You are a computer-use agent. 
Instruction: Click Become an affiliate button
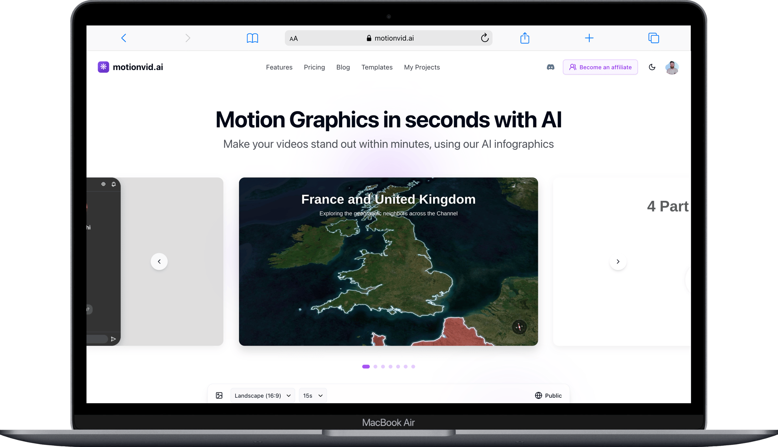600,67
